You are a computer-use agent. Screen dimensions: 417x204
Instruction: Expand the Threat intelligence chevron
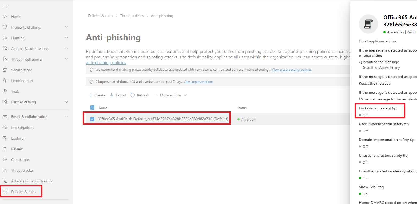(67, 59)
